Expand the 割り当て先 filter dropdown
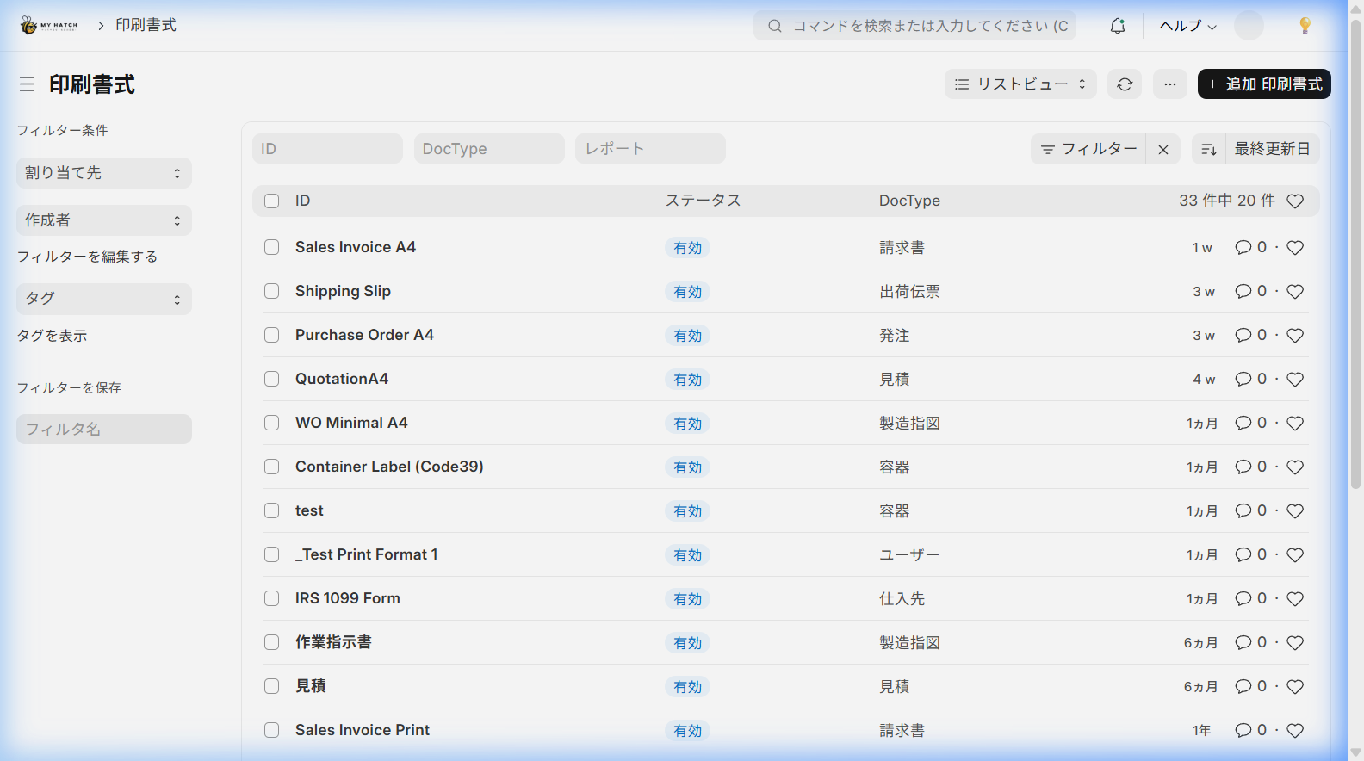This screenshot has width=1364, height=761. pyautogui.click(x=103, y=173)
